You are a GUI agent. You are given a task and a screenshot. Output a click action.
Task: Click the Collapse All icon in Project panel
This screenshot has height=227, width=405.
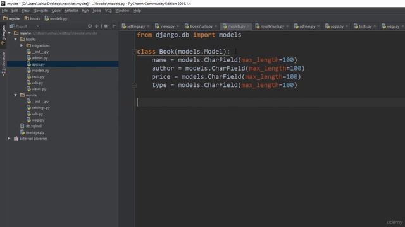pos(97,26)
